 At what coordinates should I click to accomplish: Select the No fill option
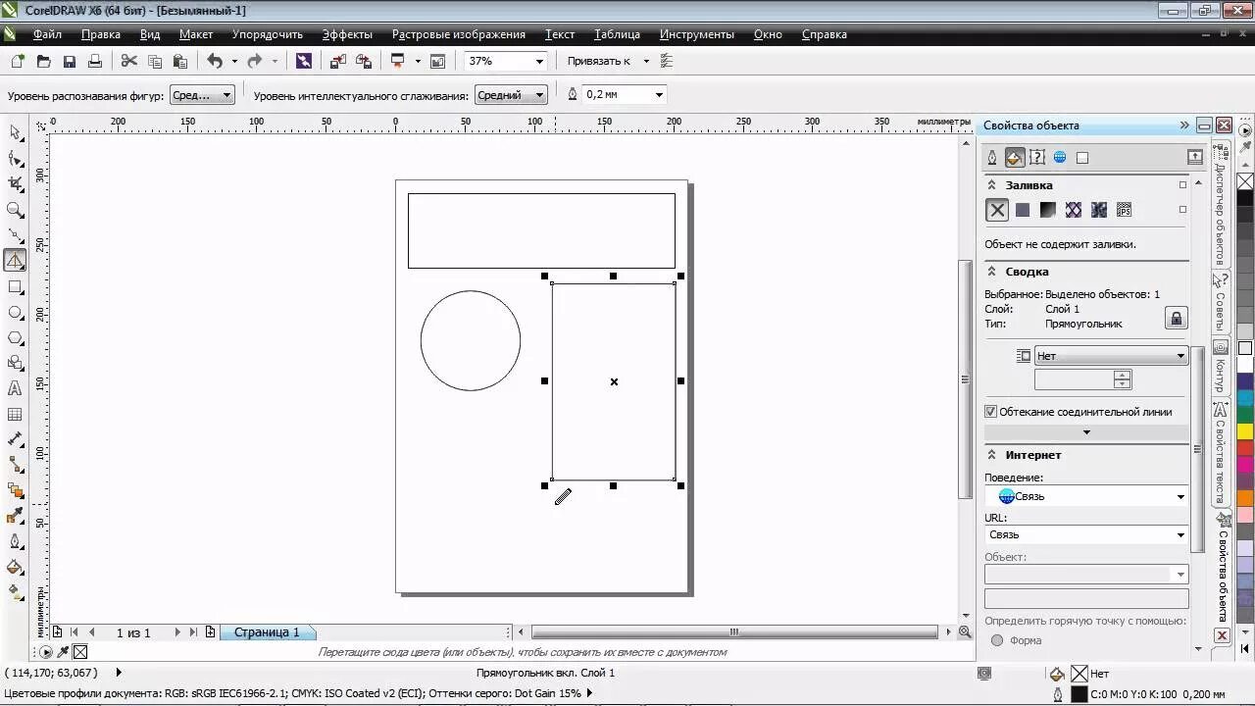coord(997,210)
